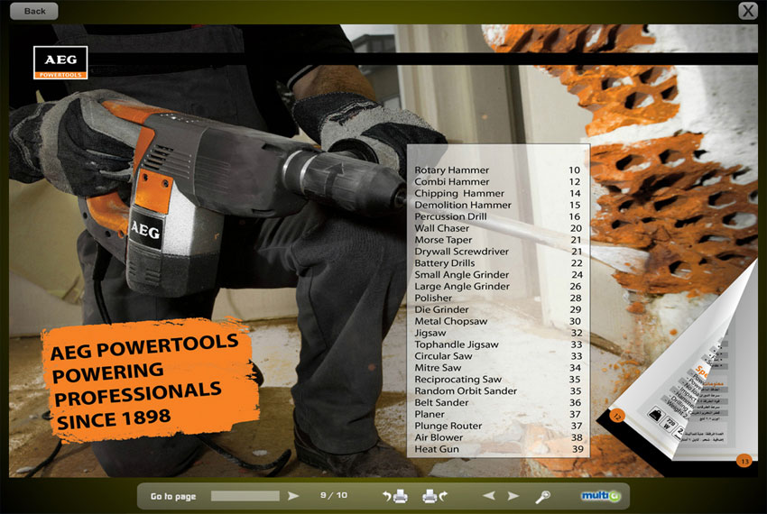Select Demolition Hammer entry
The width and height of the screenshot is (767, 514).
(x=497, y=205)
